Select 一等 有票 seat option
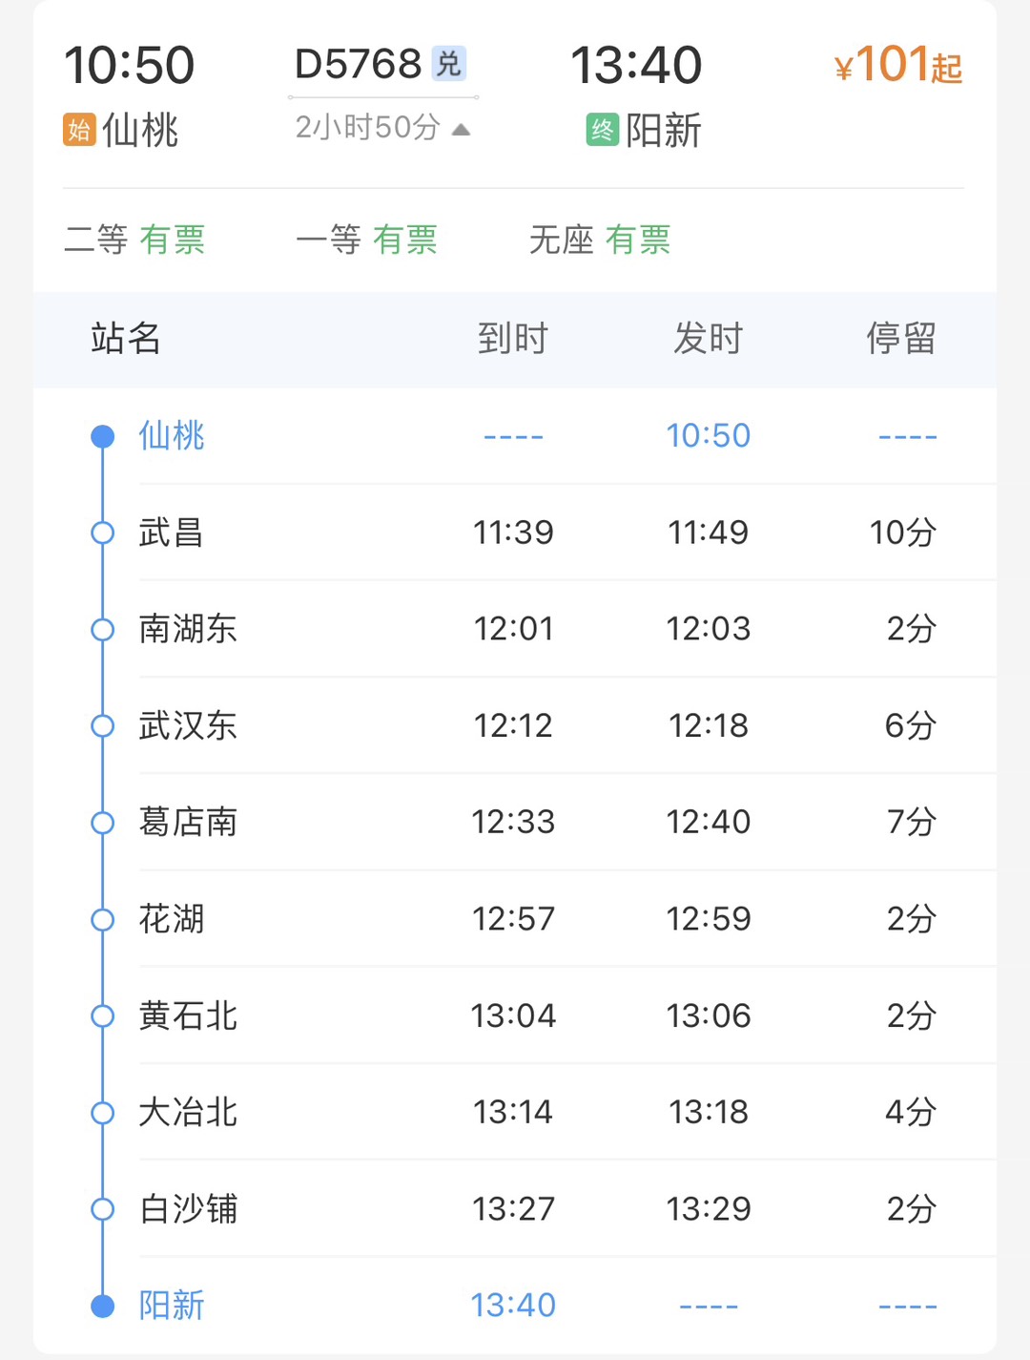 tap(366, 240)
